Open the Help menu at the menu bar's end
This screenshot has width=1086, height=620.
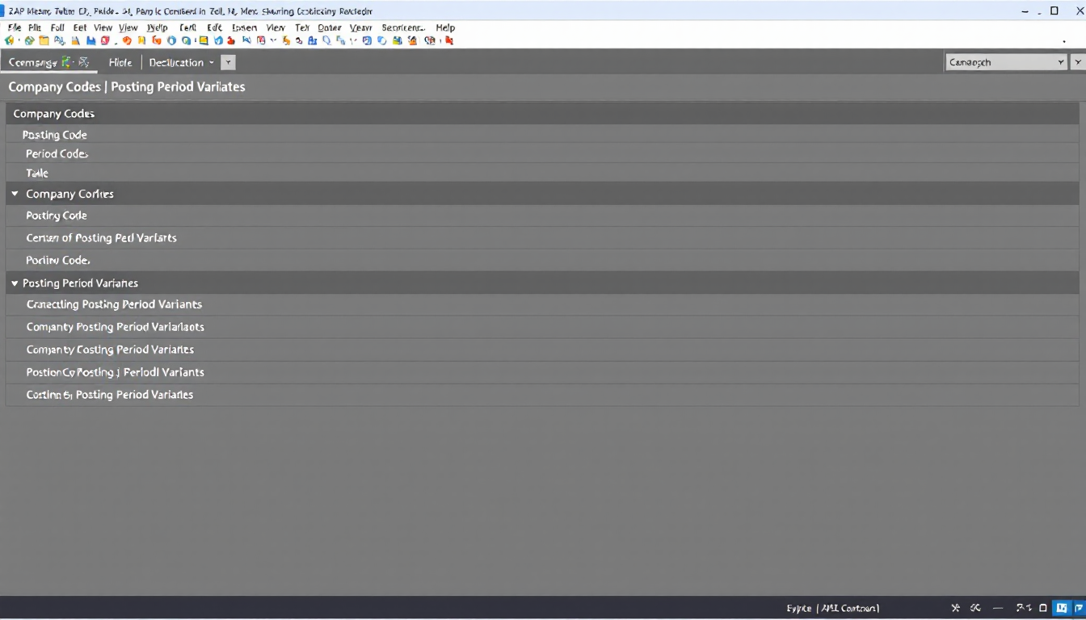click(x=445, y=27)
